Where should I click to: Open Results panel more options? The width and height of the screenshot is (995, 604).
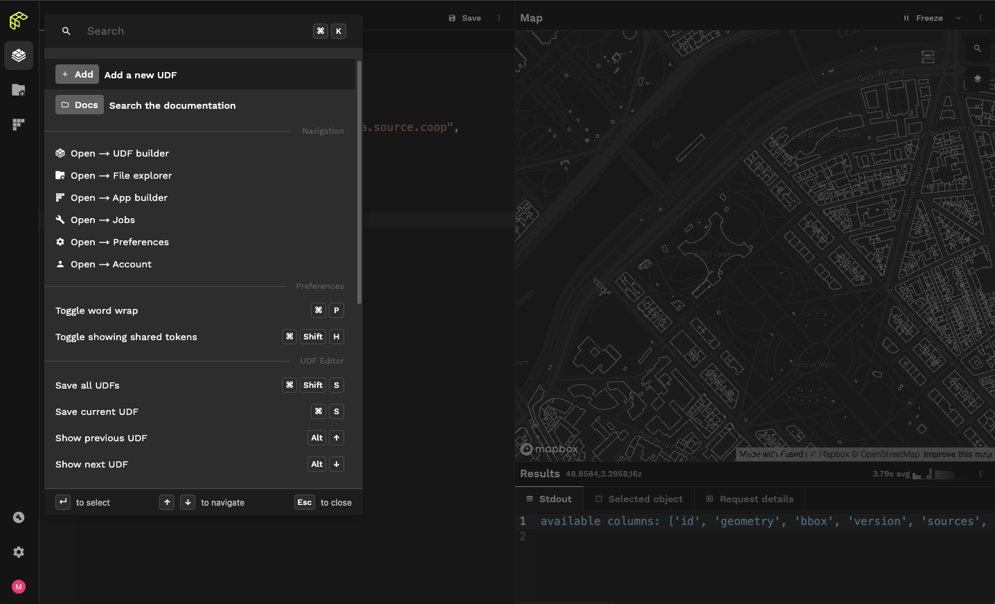[980, 474]
